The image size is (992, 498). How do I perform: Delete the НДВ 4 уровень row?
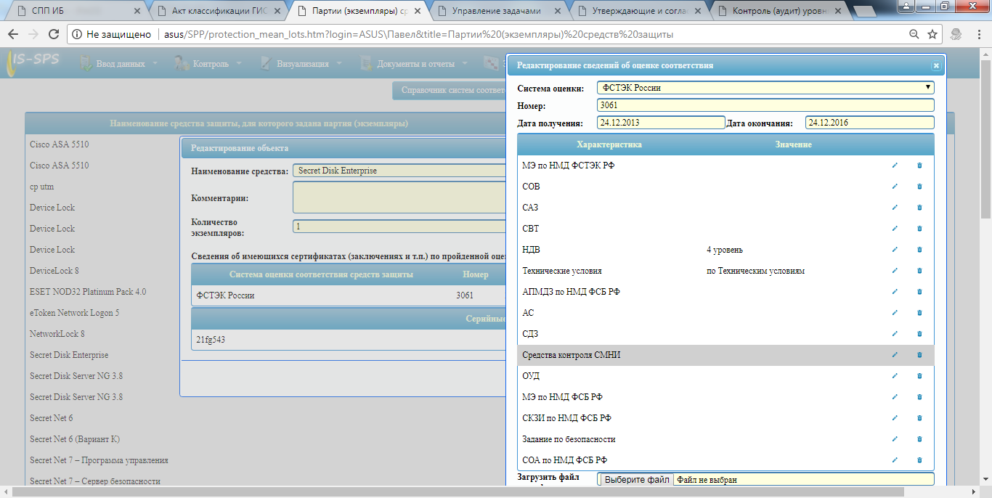(919, 250)
